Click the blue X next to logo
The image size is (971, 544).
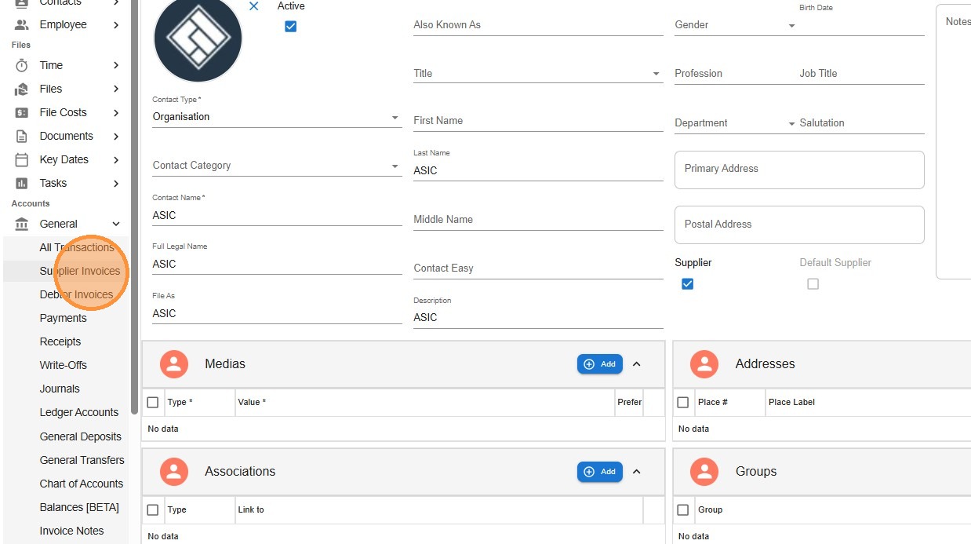pyautogui.click(x=253, y=6)
